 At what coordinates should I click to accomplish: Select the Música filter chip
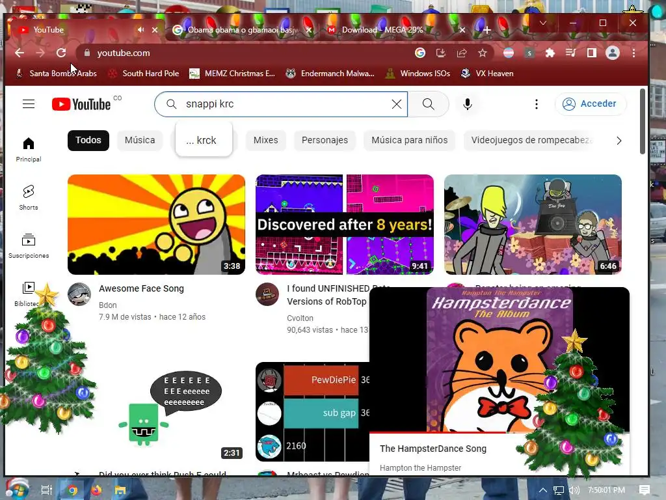pos(140,141)
